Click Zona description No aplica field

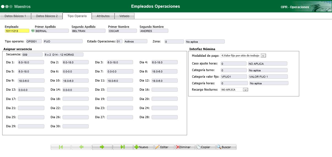(x=205, y=42)
